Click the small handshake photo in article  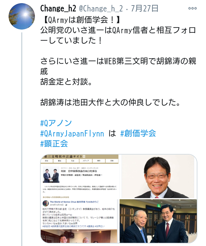51,175
